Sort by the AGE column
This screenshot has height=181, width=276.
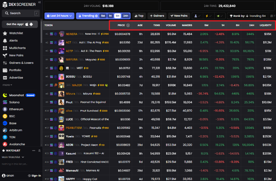(x=140, y=25)
